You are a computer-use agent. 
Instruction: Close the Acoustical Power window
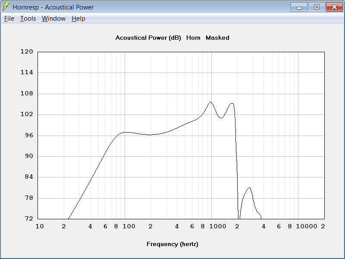pyautogui.click(x=334, y=7)
